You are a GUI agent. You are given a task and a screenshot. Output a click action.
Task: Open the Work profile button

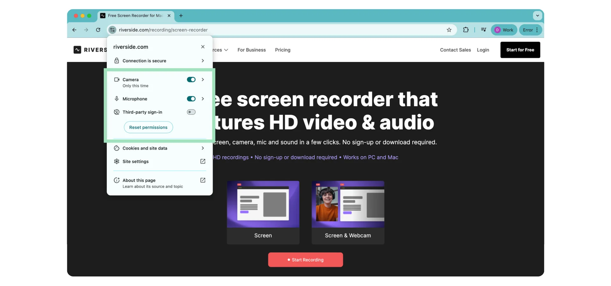(504, 30)
